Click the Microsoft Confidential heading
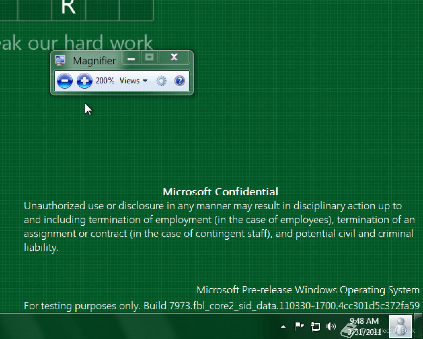423x339 pixels. pyautogui.click(x=220, y=192)
